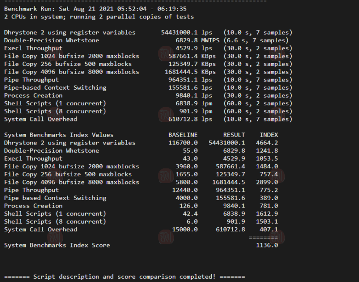
Task: Click Context Switching value 155581.6 lps
Action: point(190,88)
